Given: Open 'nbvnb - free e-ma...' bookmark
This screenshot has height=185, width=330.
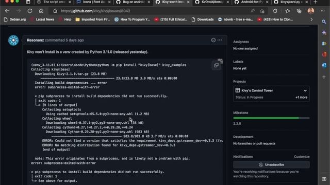Looking at the screenshot, I should tap(235, 20).
